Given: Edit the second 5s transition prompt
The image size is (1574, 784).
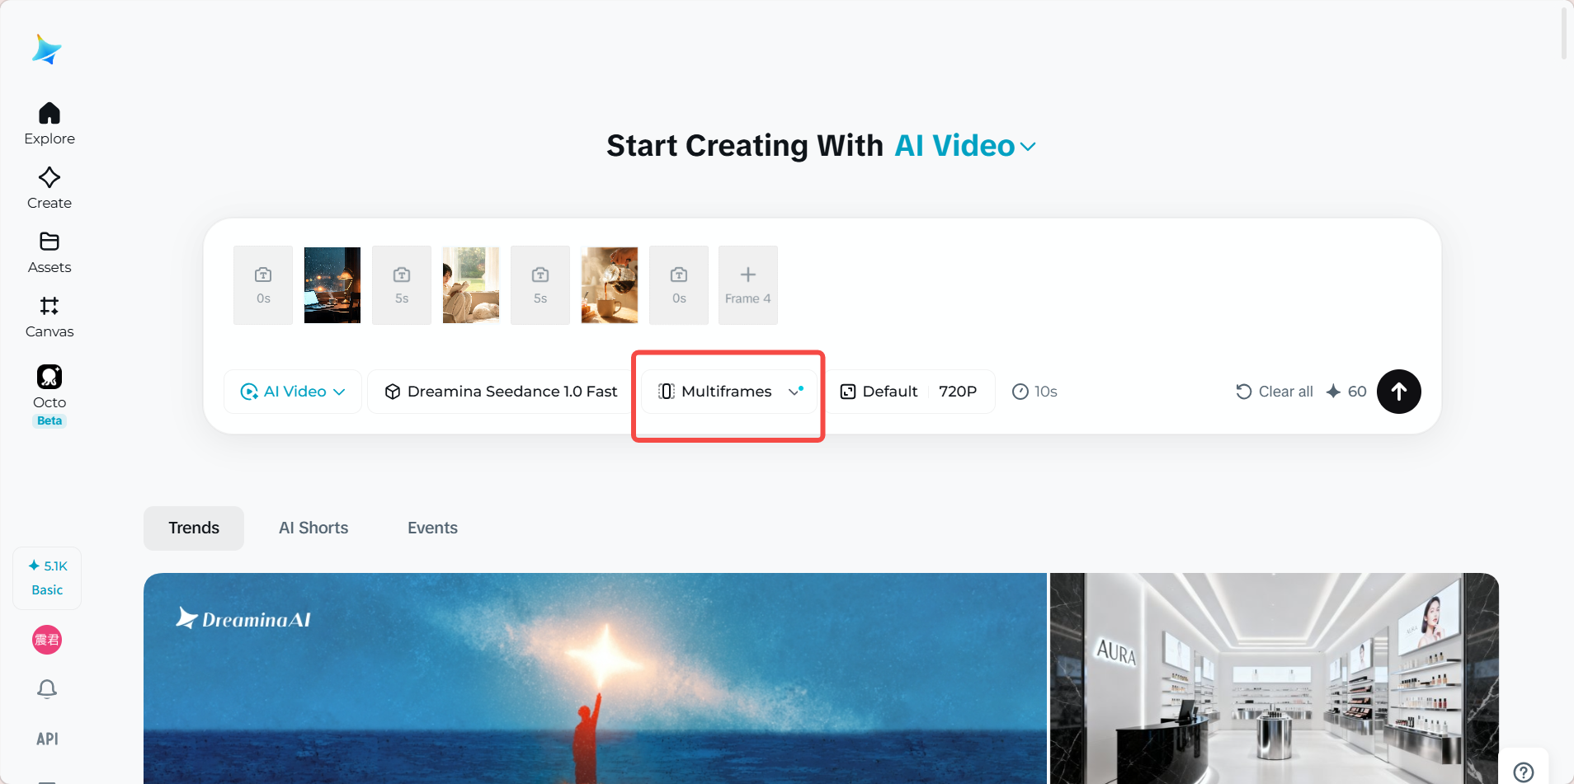Looking at the screenshot, I should (540, 285).
